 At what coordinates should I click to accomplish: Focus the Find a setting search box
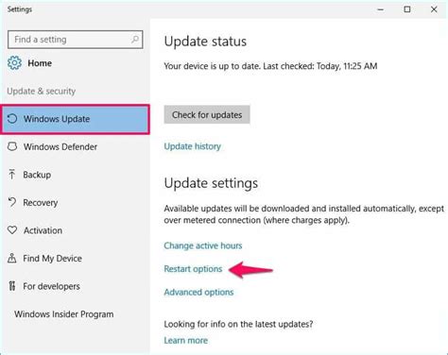pyautogui.click(x=76, y=40)
